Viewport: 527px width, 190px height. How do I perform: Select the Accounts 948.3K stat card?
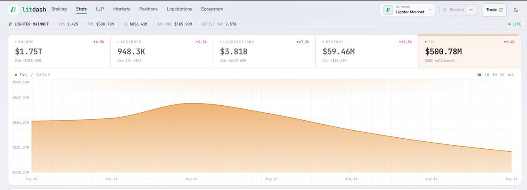click(x=162, y=51)
